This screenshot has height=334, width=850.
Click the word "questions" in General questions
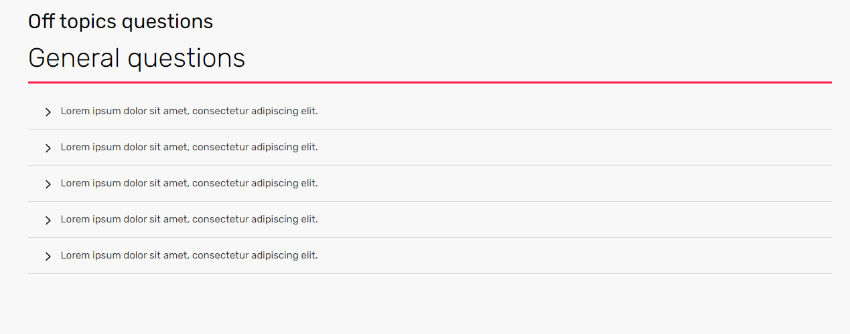186,59
